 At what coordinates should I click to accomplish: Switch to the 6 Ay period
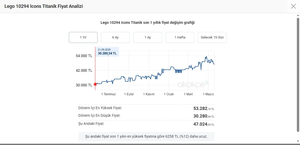115,37
